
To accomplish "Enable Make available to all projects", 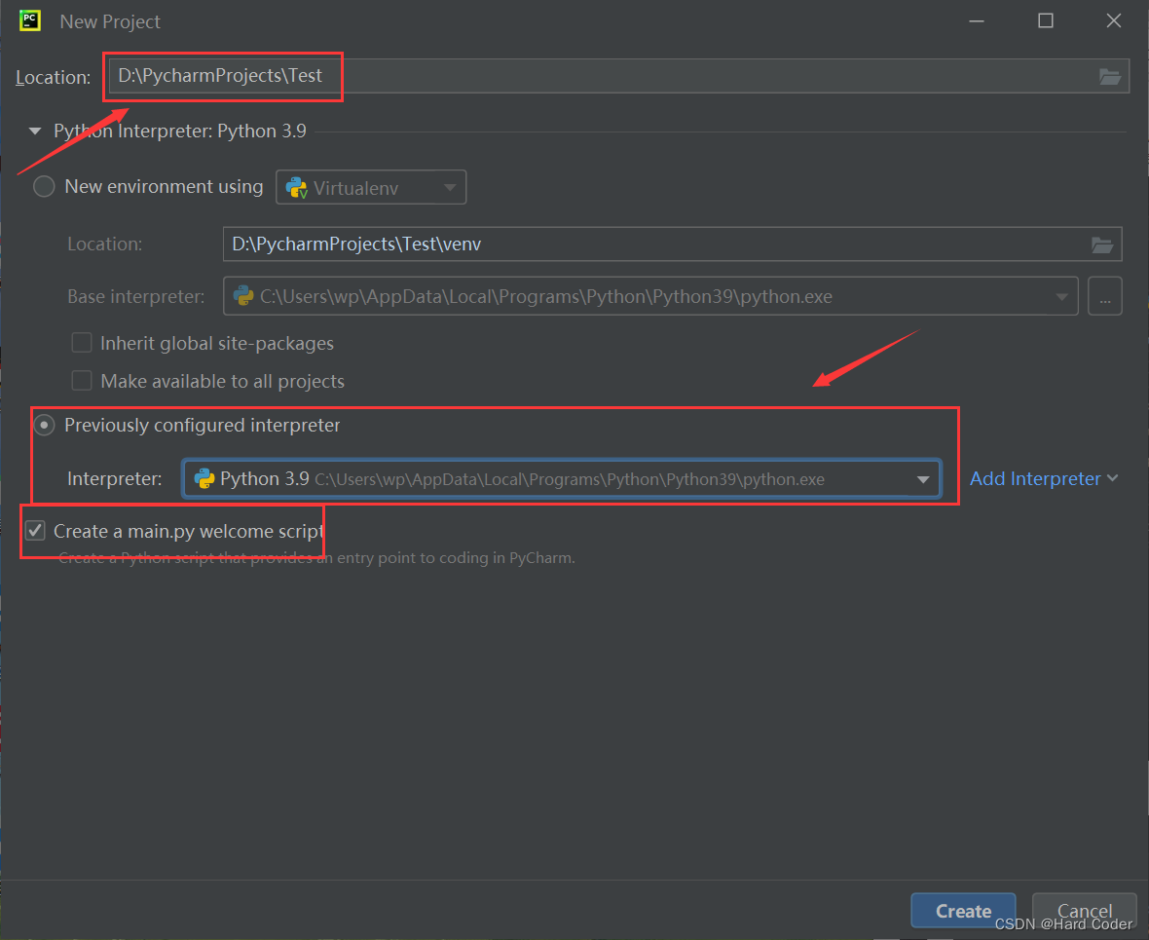I will click(82, 381).
